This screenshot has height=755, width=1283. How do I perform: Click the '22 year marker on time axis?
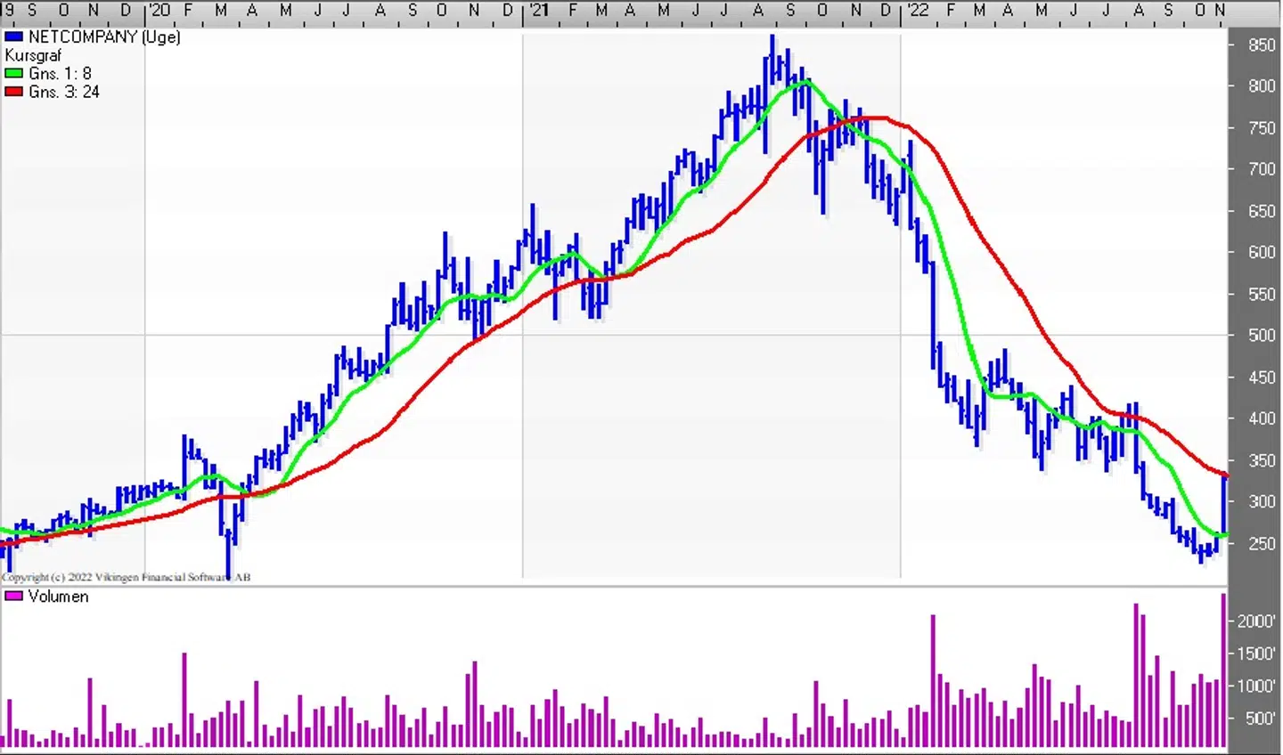[917, 11]
